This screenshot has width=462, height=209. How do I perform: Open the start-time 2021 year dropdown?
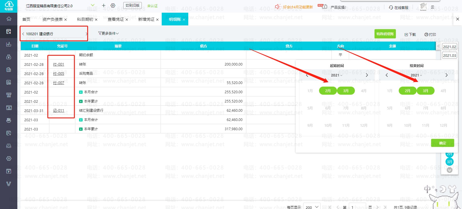(x=337, y=75)
